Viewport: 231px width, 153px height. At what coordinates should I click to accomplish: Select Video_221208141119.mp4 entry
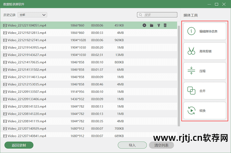[x=27, y=121]
